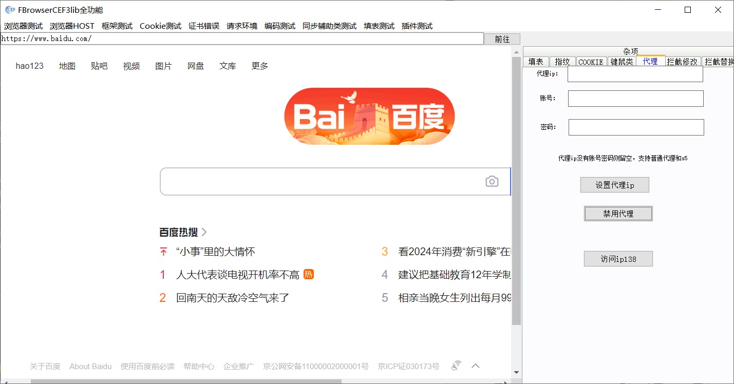Click the 京ICP证030173号 link

[x=408, y=366]
